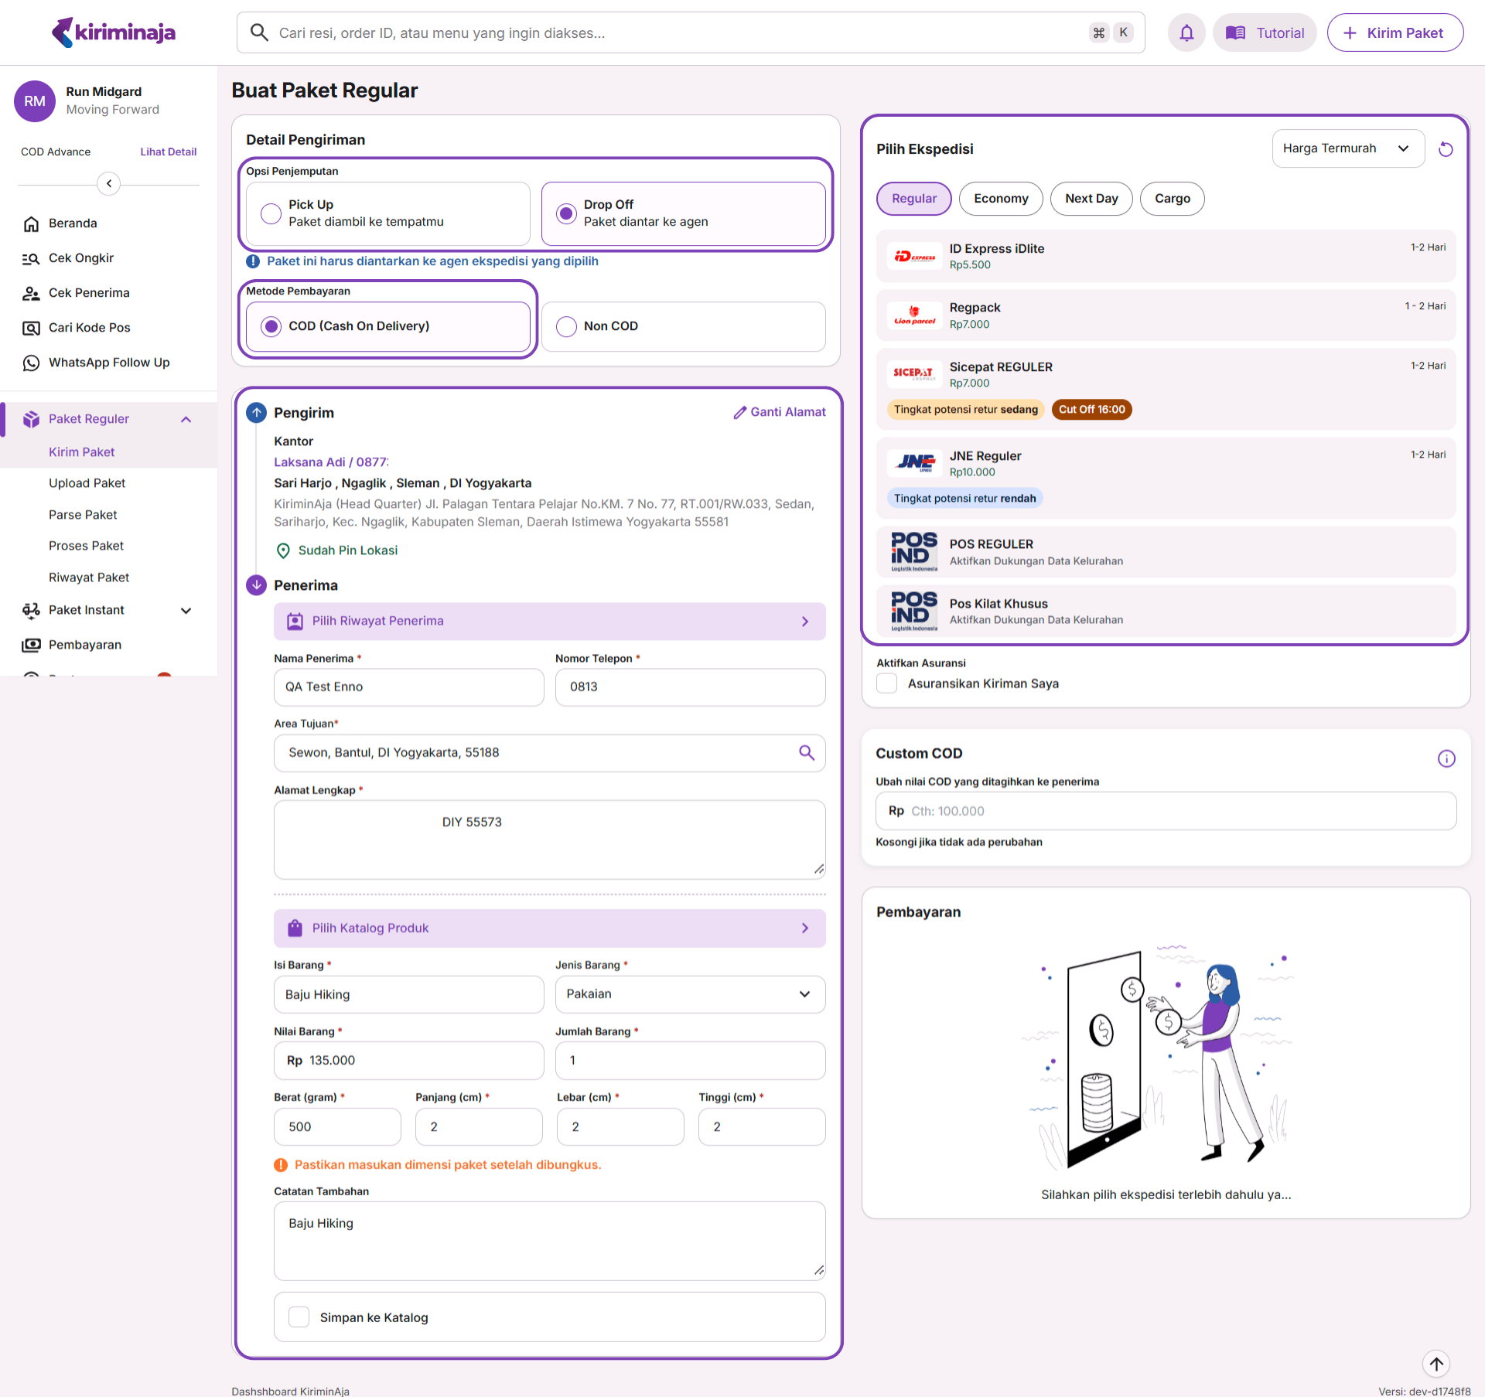
Task: Click the Kirim Paket button
Action: (x=1395, y=33)
